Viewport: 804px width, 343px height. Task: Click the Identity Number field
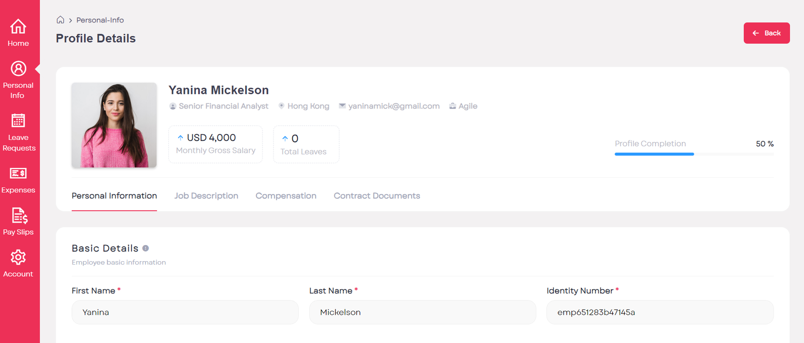pos(660,312)
